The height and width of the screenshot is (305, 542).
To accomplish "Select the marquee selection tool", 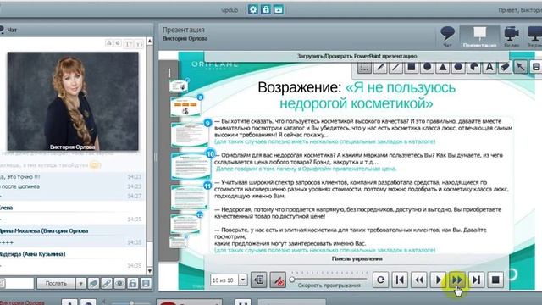I will [x=364, y=67].
